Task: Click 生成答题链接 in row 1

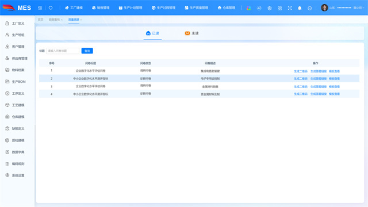Action: (319, 71)
